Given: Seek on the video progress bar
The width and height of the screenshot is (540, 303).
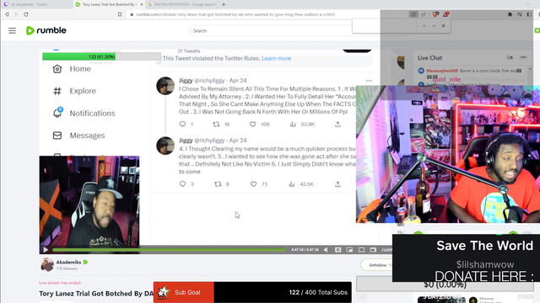Looking at the screenshot, I should [x=169, y=250].
